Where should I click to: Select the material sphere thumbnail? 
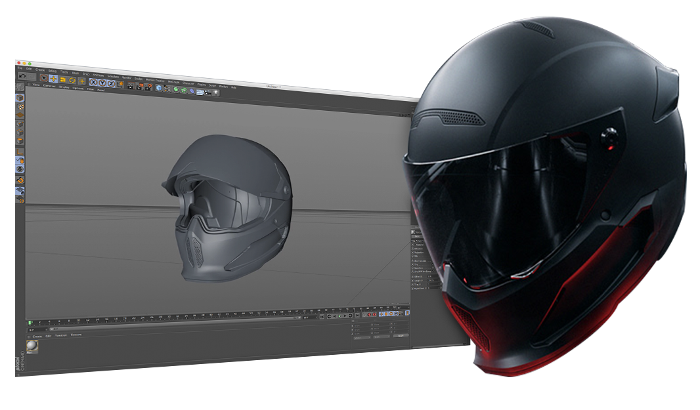pos(32,345)
